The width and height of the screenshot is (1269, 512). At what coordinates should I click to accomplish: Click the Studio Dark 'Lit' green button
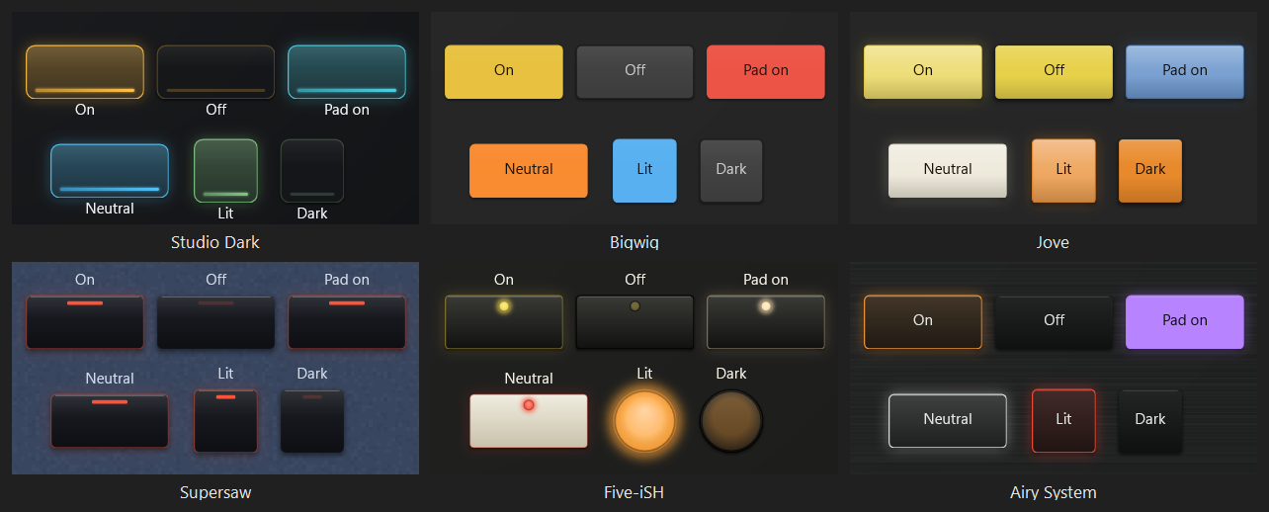tap(225, 171)
